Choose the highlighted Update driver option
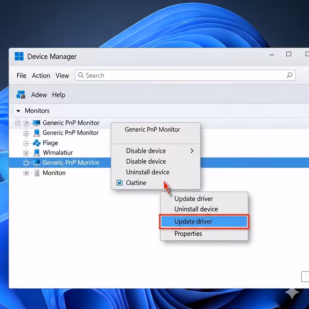This screenshot has width=309, height=309. pos(204,221)
